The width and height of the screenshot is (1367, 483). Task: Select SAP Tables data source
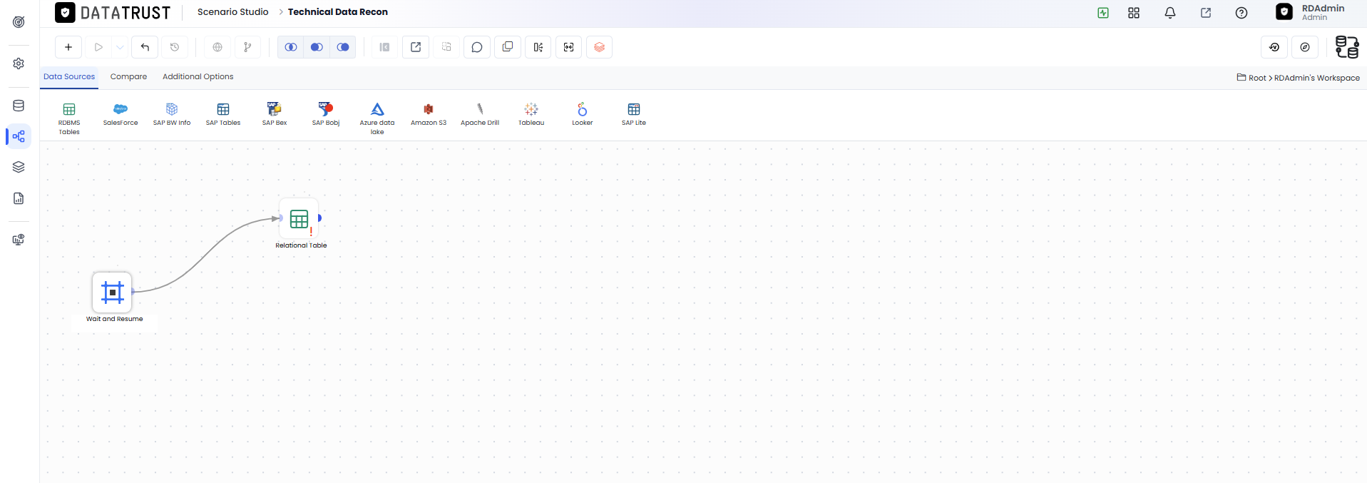coord(223,114)
